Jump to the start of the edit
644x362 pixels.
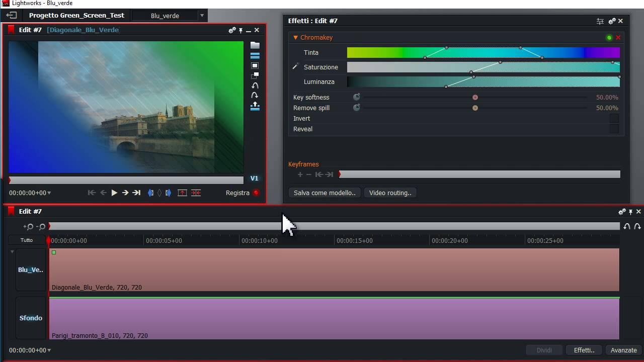92,193
